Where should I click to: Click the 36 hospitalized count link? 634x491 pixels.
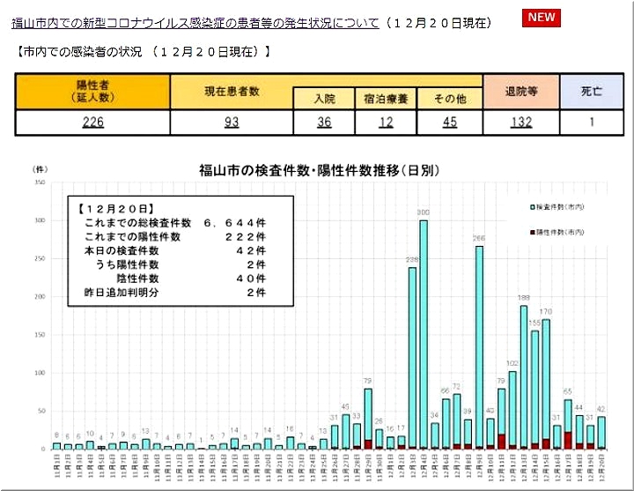[324, 123]
